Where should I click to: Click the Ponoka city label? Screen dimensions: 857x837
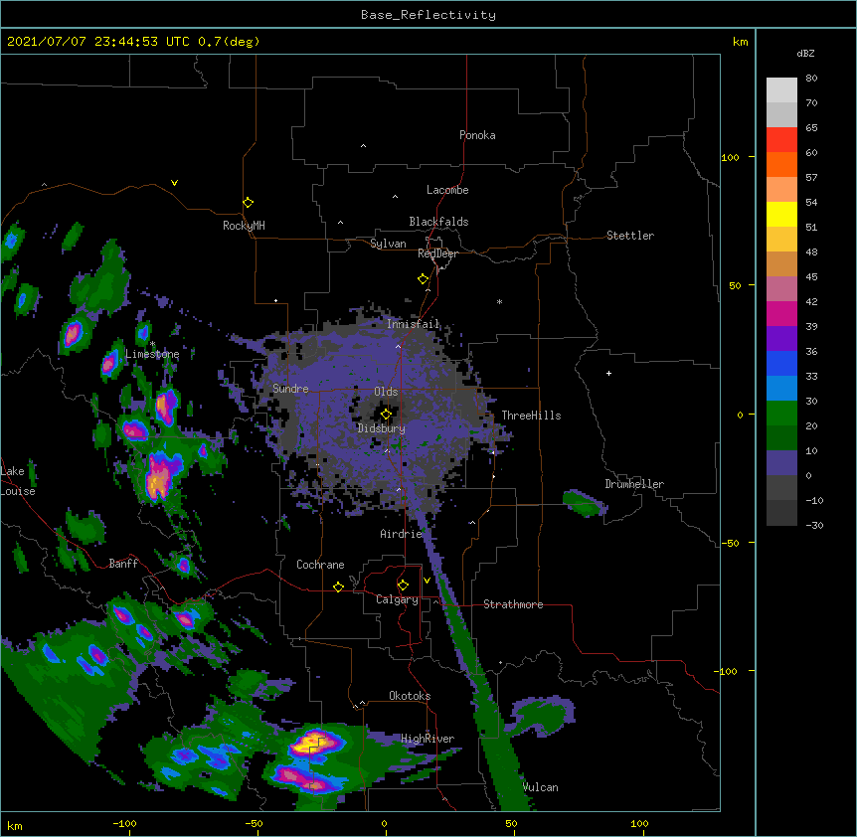coord(477,135)
